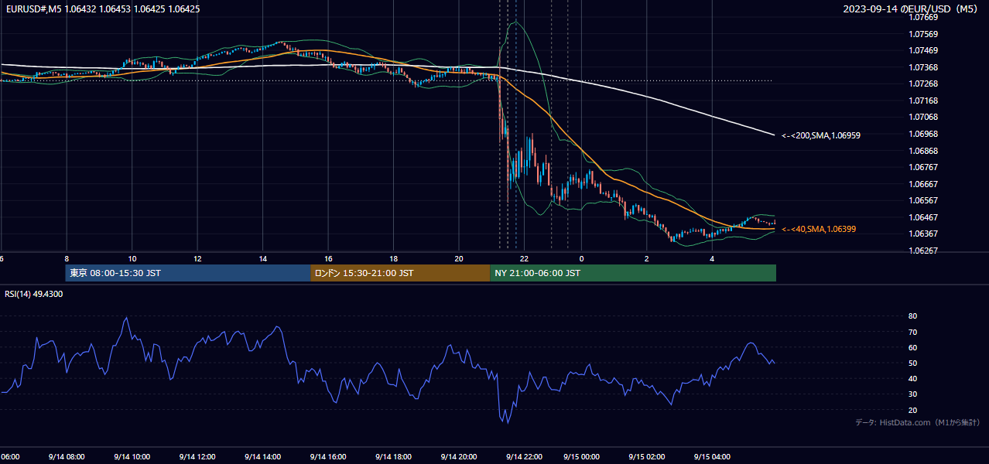This screenshot has height=464, width=989.
Task: Click price axis value 1.07168
Action: [x=922, y=101]
